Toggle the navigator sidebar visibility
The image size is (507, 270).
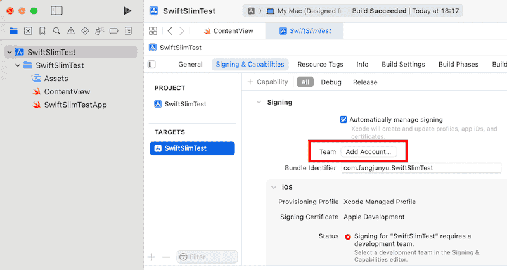57,11
